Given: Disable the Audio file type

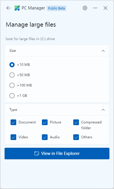Looking at the screenshot, I should click(45, 137).
